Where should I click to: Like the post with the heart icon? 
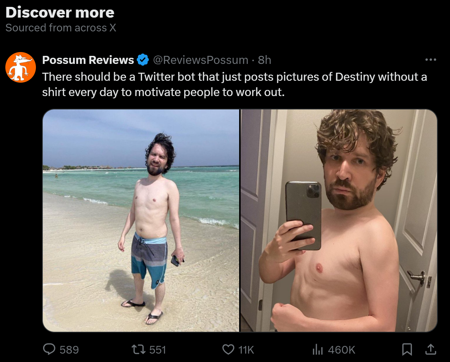(x=228, y=350)
